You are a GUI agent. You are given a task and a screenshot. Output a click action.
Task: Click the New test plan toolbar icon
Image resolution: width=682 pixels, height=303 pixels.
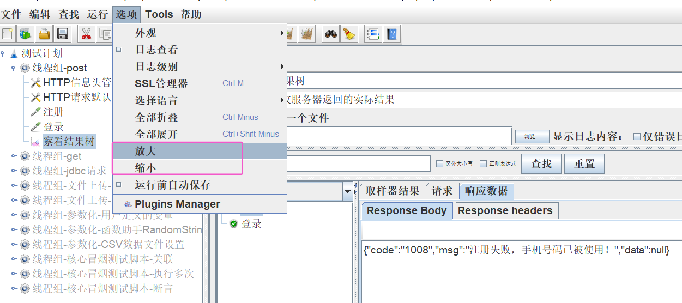pos(8,34)
